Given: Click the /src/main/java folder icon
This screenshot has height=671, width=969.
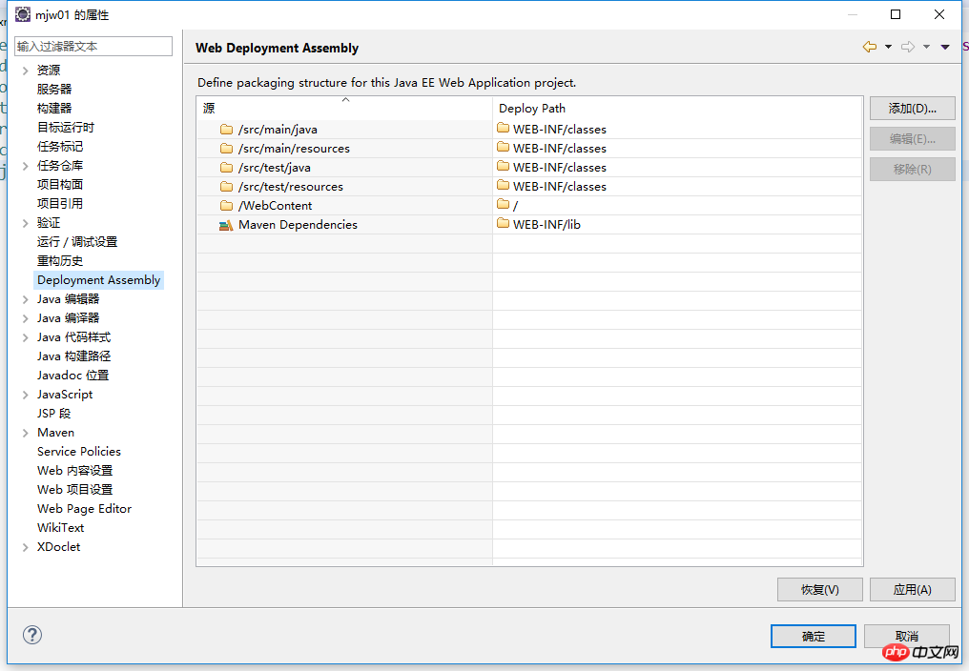Looking at the screenshot, I should 226,130.
